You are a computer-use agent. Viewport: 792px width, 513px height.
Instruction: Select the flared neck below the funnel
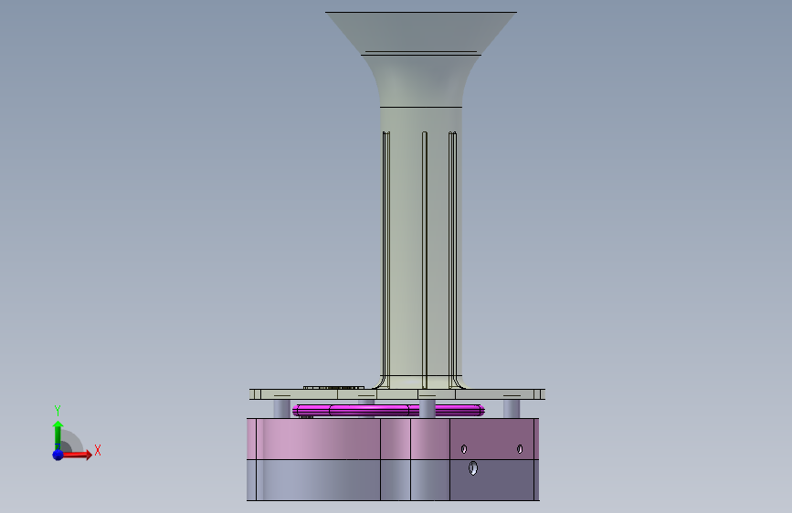click(x=421, y=81)
